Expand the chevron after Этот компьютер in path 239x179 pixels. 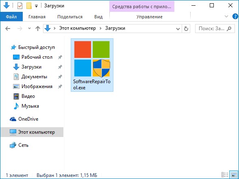pyautogui.click(x=100, y=29)
